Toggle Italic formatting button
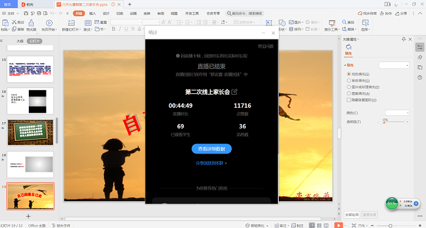The height and width of the screenshot is (228, 426). pyautogui.click(x=120, y=29)
